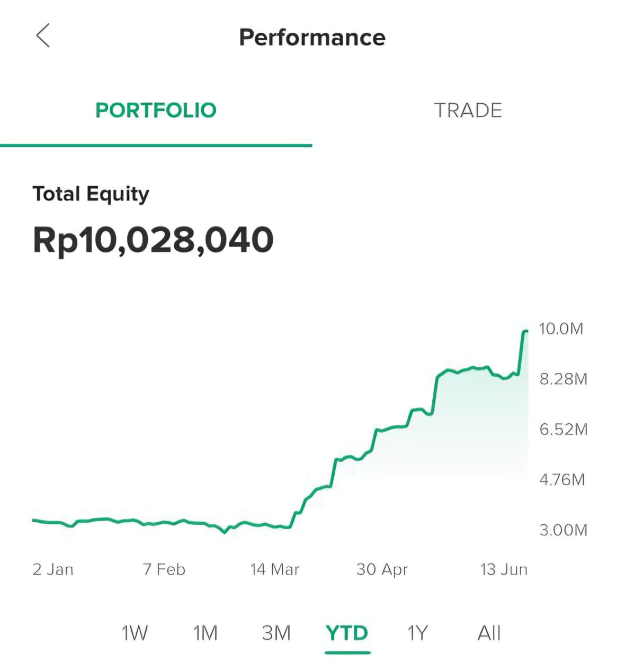
Task: Select the PORTFOLIO tab
Action: point(156,111)
